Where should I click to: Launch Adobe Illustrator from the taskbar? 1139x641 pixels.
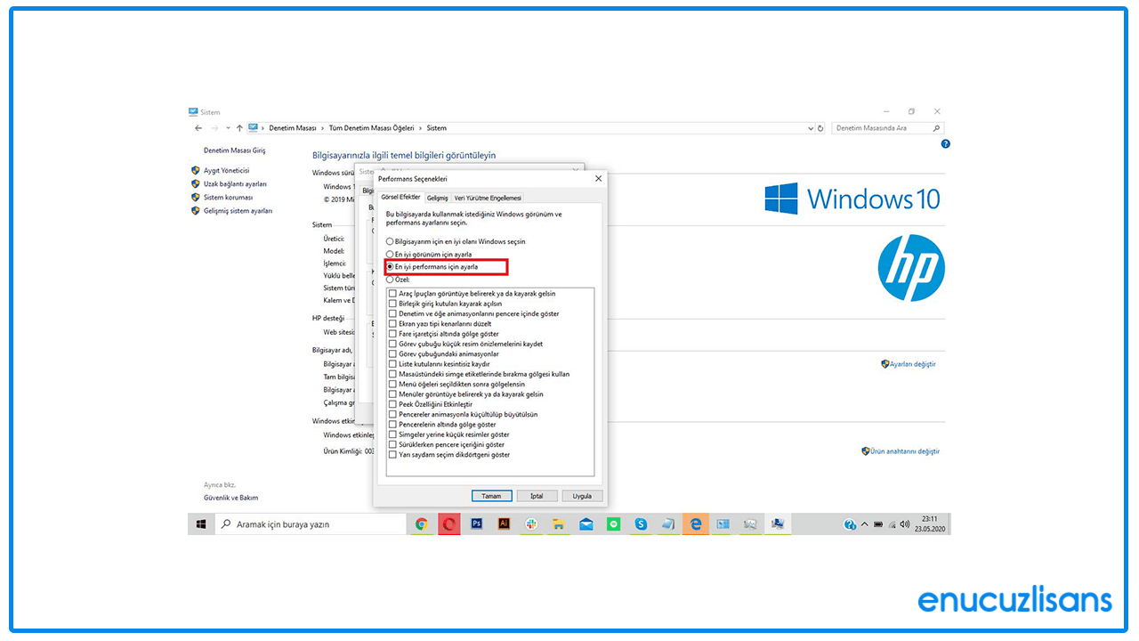[x=504, y=524]
